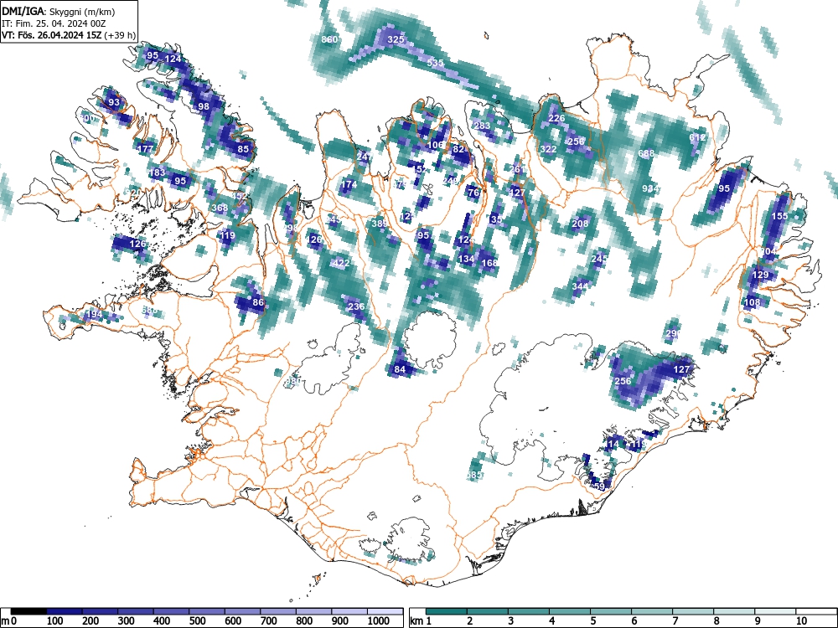
Task: Click visibility value 934 on map
Action: (650, 188)
